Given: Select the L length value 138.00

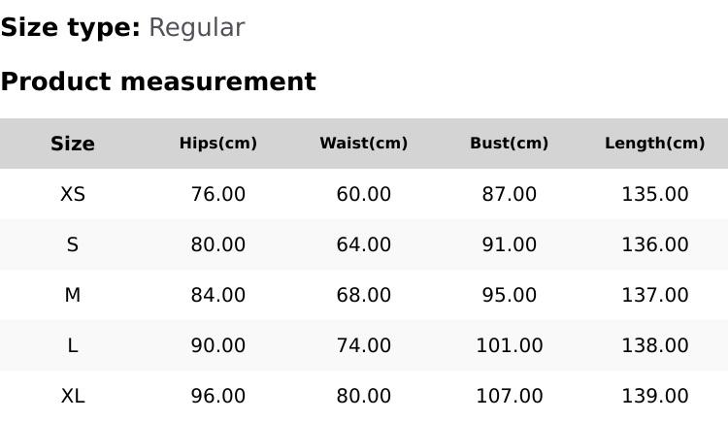Looking at the screenshot, I should pos(655,345).
